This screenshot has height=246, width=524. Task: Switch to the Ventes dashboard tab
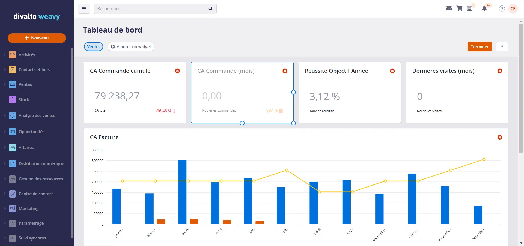(x=93, y=46)
